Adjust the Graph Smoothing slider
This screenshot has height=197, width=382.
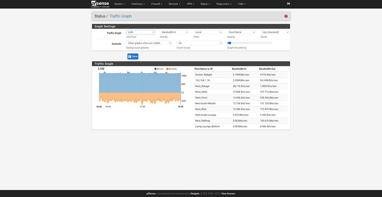[250, 43]
